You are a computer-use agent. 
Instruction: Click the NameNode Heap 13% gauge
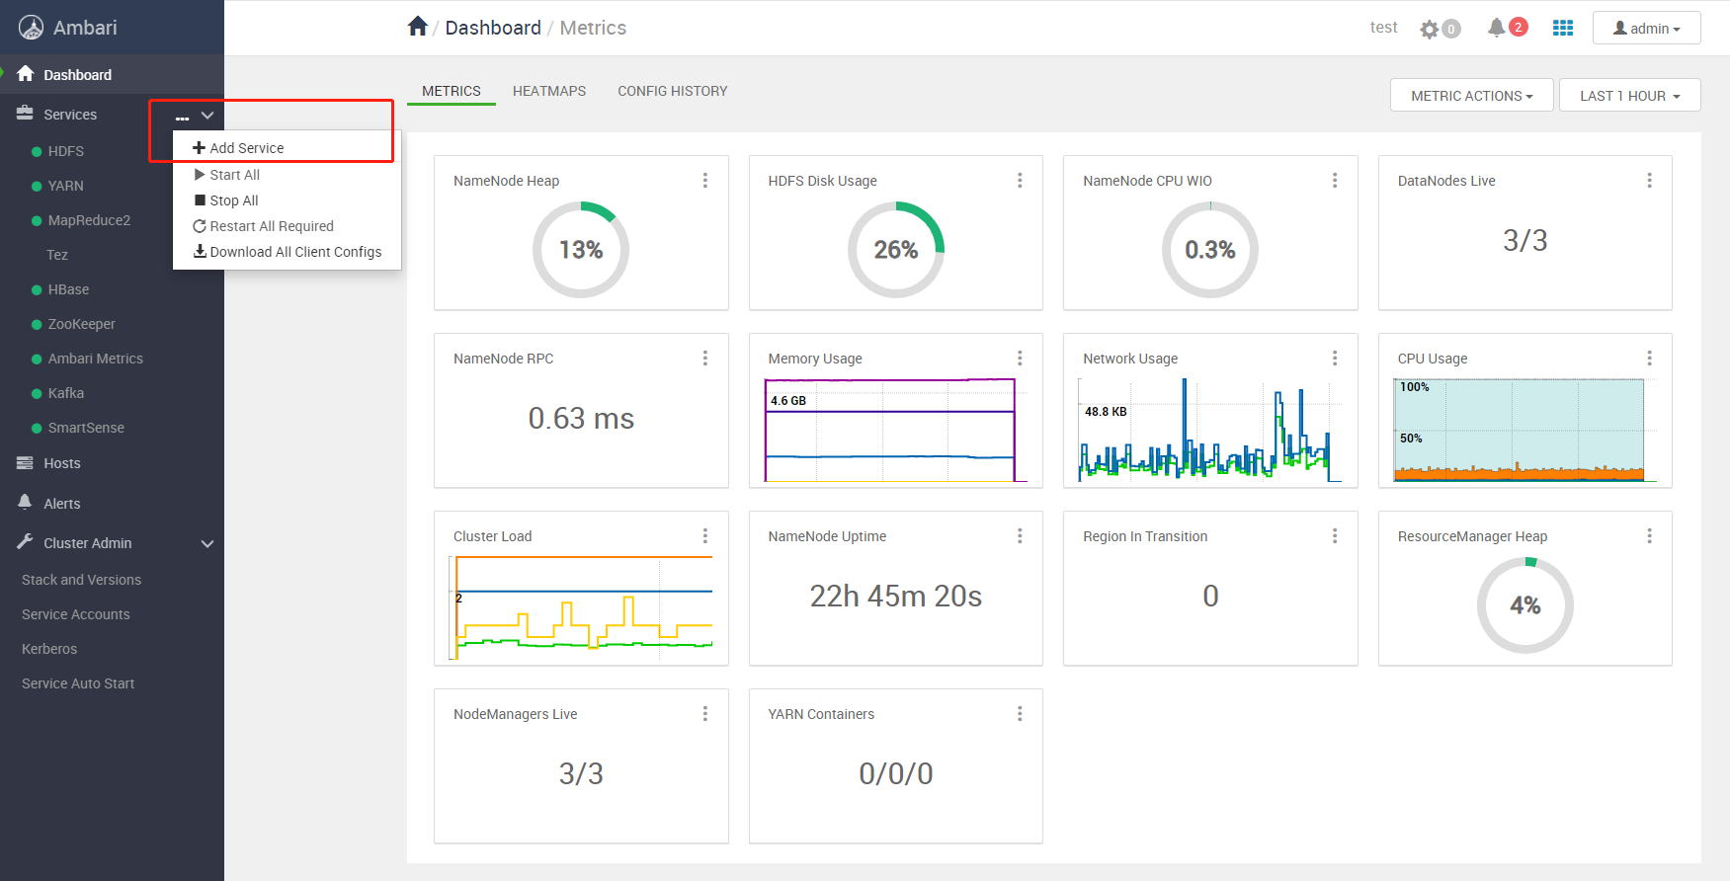pyautogui.click(x=581, y=250)
